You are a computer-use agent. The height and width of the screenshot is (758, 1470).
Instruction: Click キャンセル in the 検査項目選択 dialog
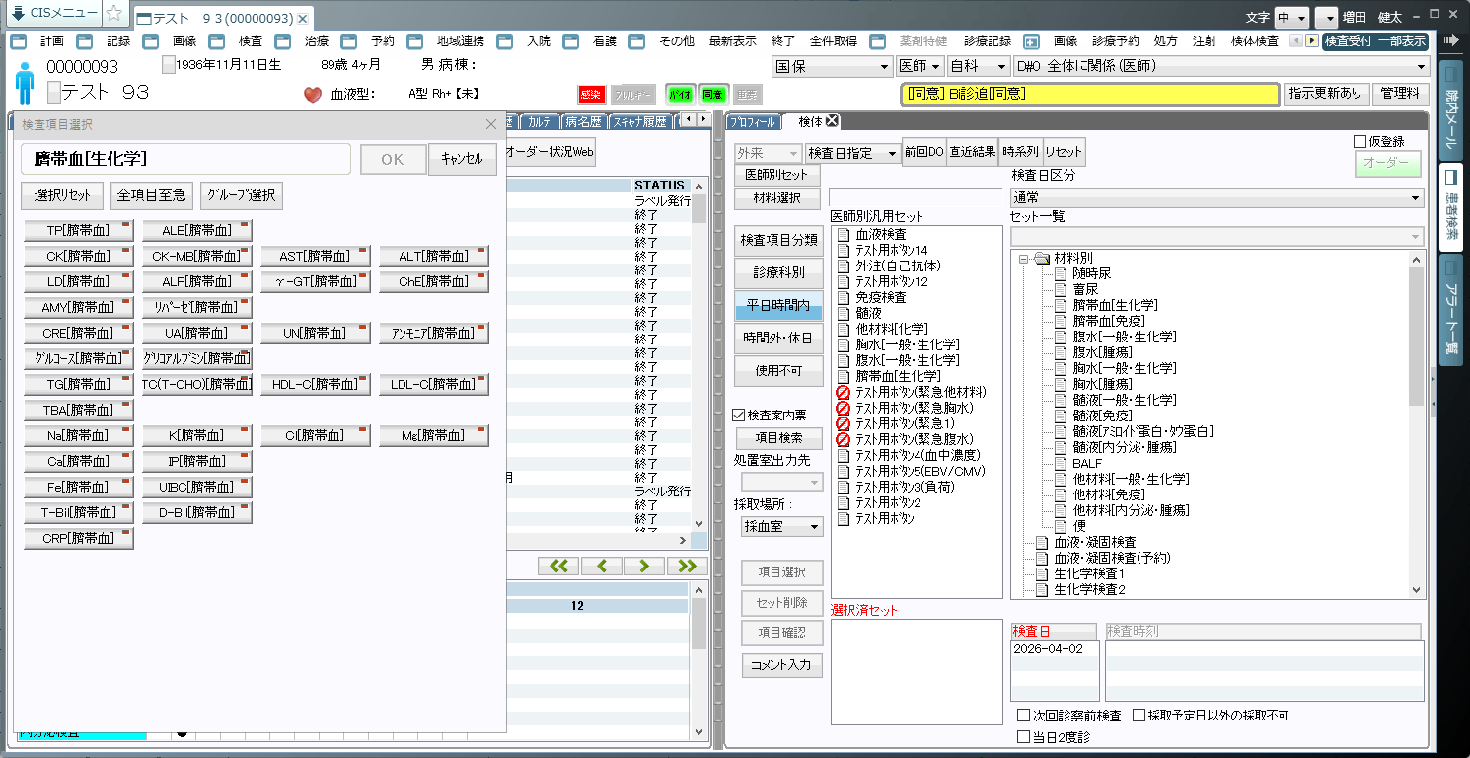click(463, 160)
